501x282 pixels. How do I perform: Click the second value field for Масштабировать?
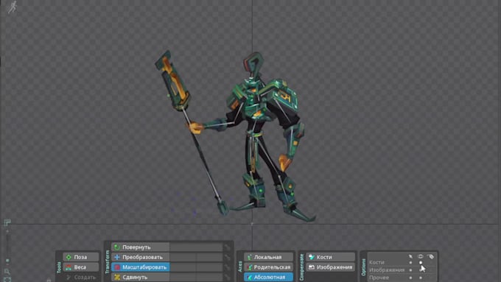[x=209, y=267]
